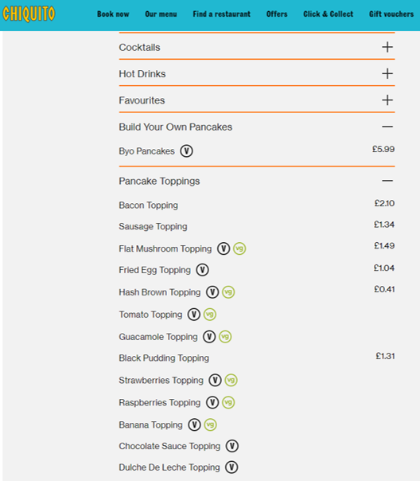Click the vegetarian icon beside Fried Egg Topping
Image resolution: width=420 pixels, height=481 pixels.
point(203,270)
